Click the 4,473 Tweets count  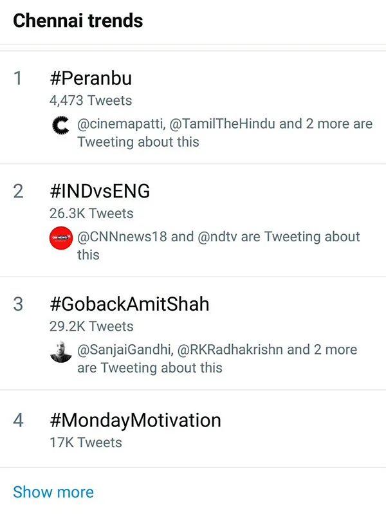[x=91, y=100]
